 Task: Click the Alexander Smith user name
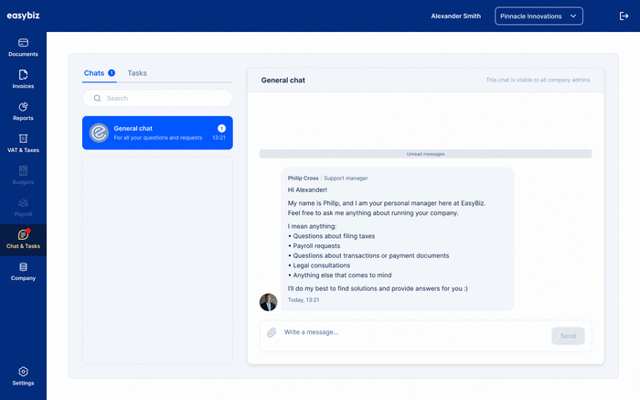pyautogui.click(x=456, y=16)
